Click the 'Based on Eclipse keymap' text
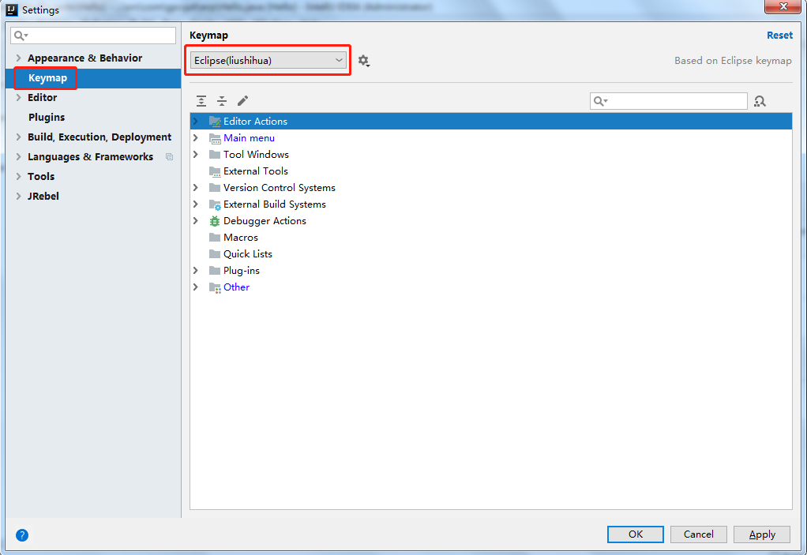The image size is (807, 555). [x=733, y=61]
